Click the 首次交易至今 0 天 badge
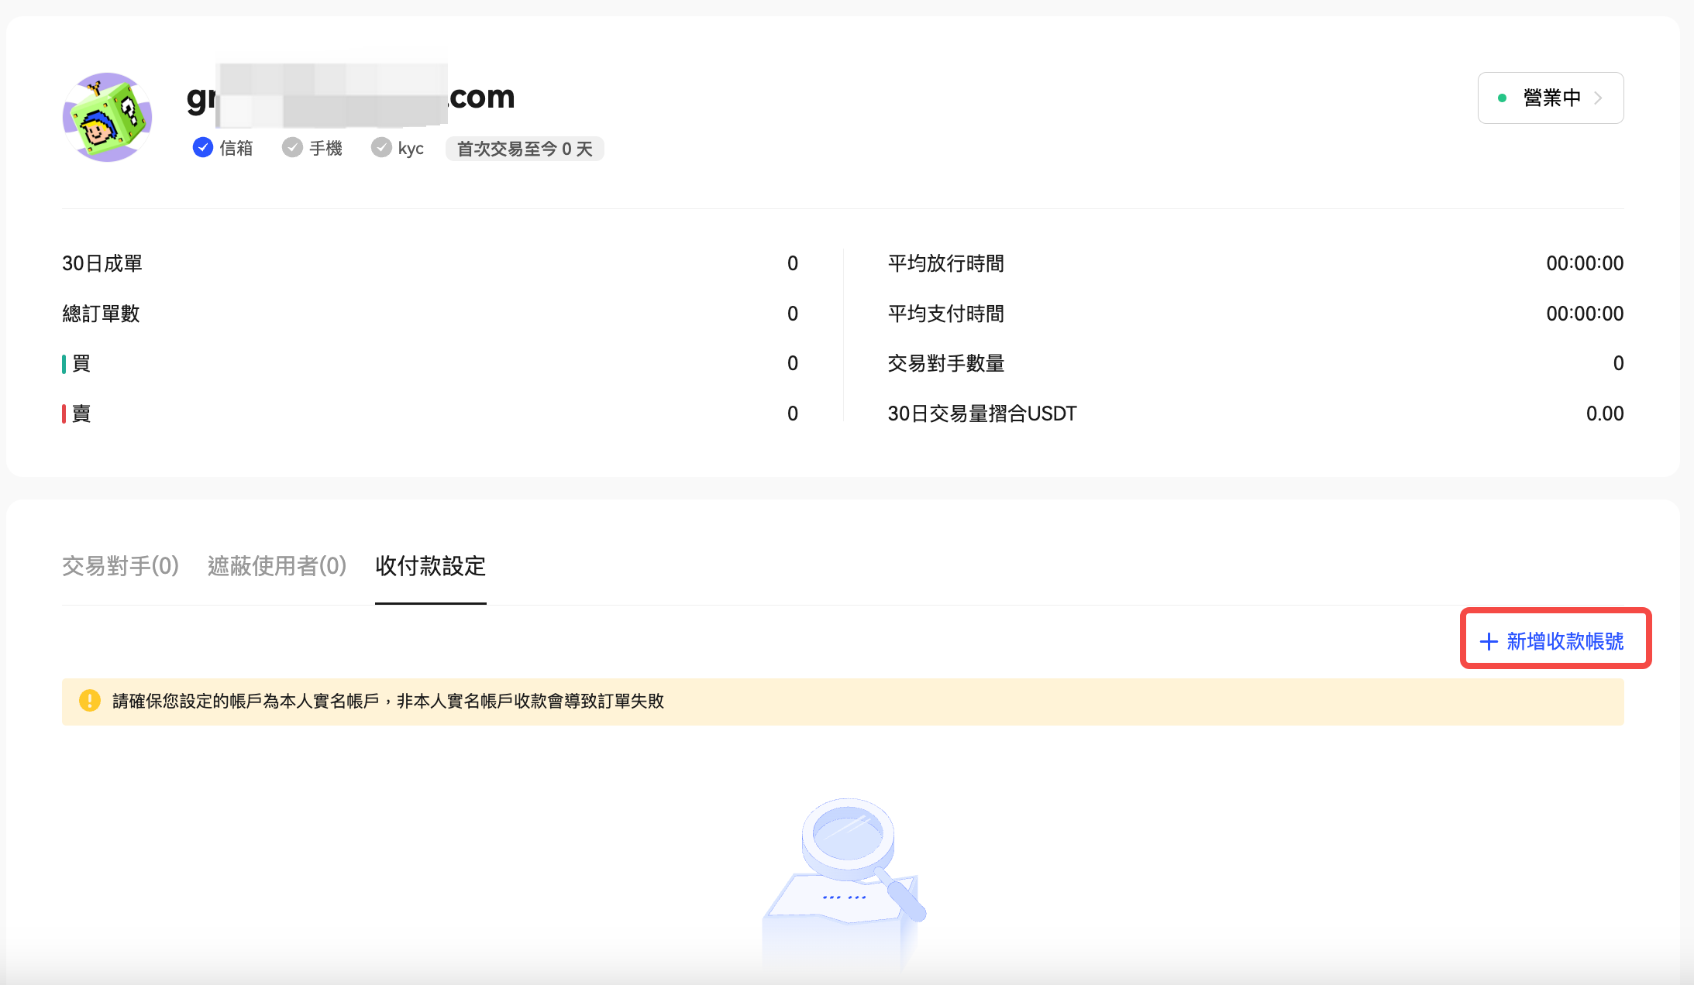Image resolution: width=1694 pixels, height=985 pixels. pyautogui.click(x=524, y=149)
